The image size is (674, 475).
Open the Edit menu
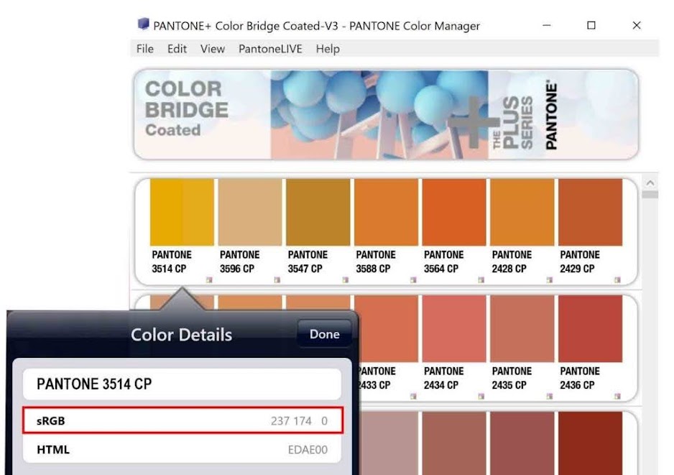click(177, 49)
